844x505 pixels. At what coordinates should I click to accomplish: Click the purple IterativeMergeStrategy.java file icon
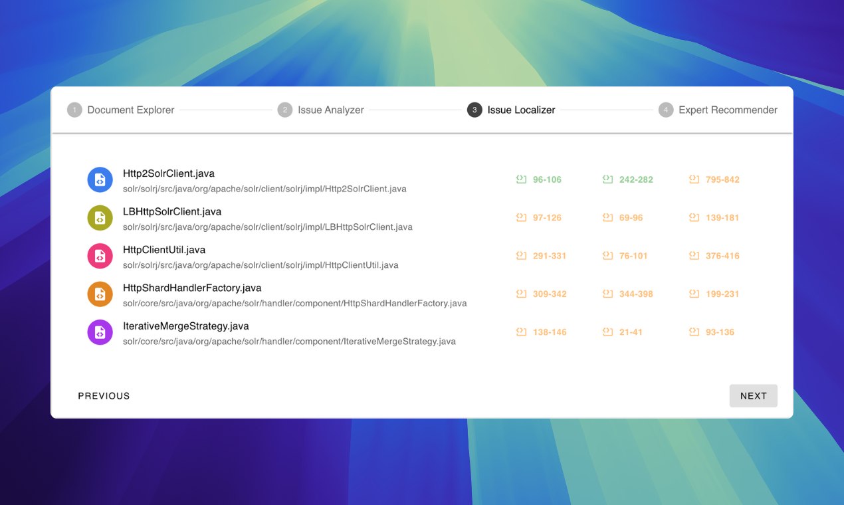coord(100,332)
